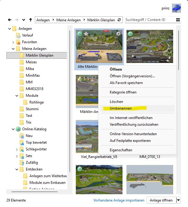Choose Löschen in the context menu

[137, 102]
